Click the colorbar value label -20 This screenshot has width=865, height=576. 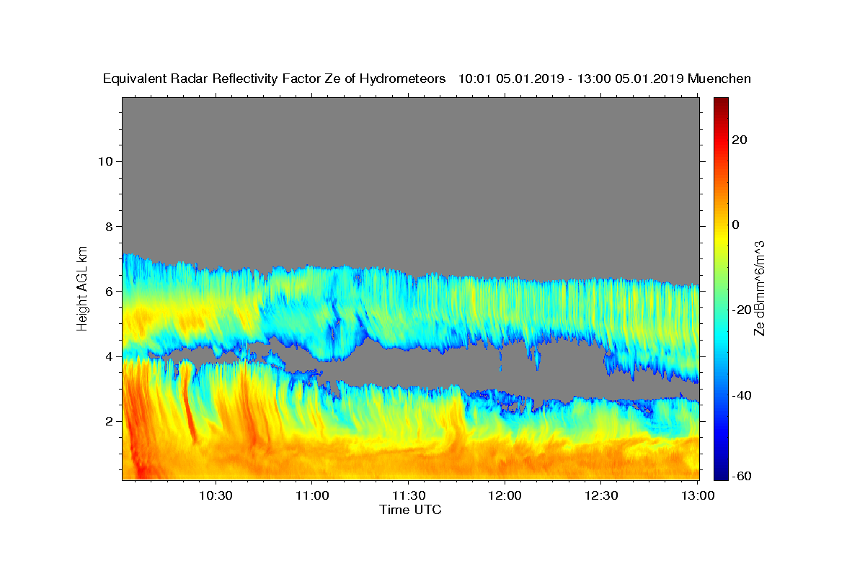click(x=742, y=310)
